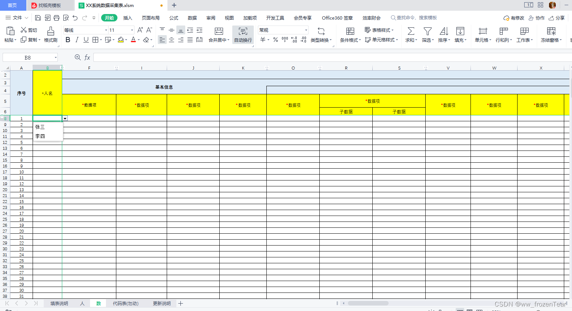
Task: Align text to the right
Action: point(181,40)
